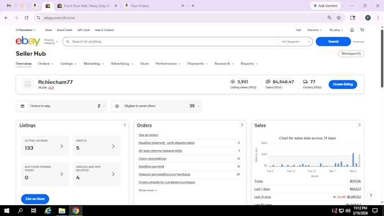
Task: Open Windows Start menu
Action: (7, 210)
